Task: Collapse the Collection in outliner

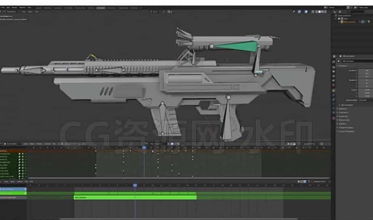Action: 336,19
